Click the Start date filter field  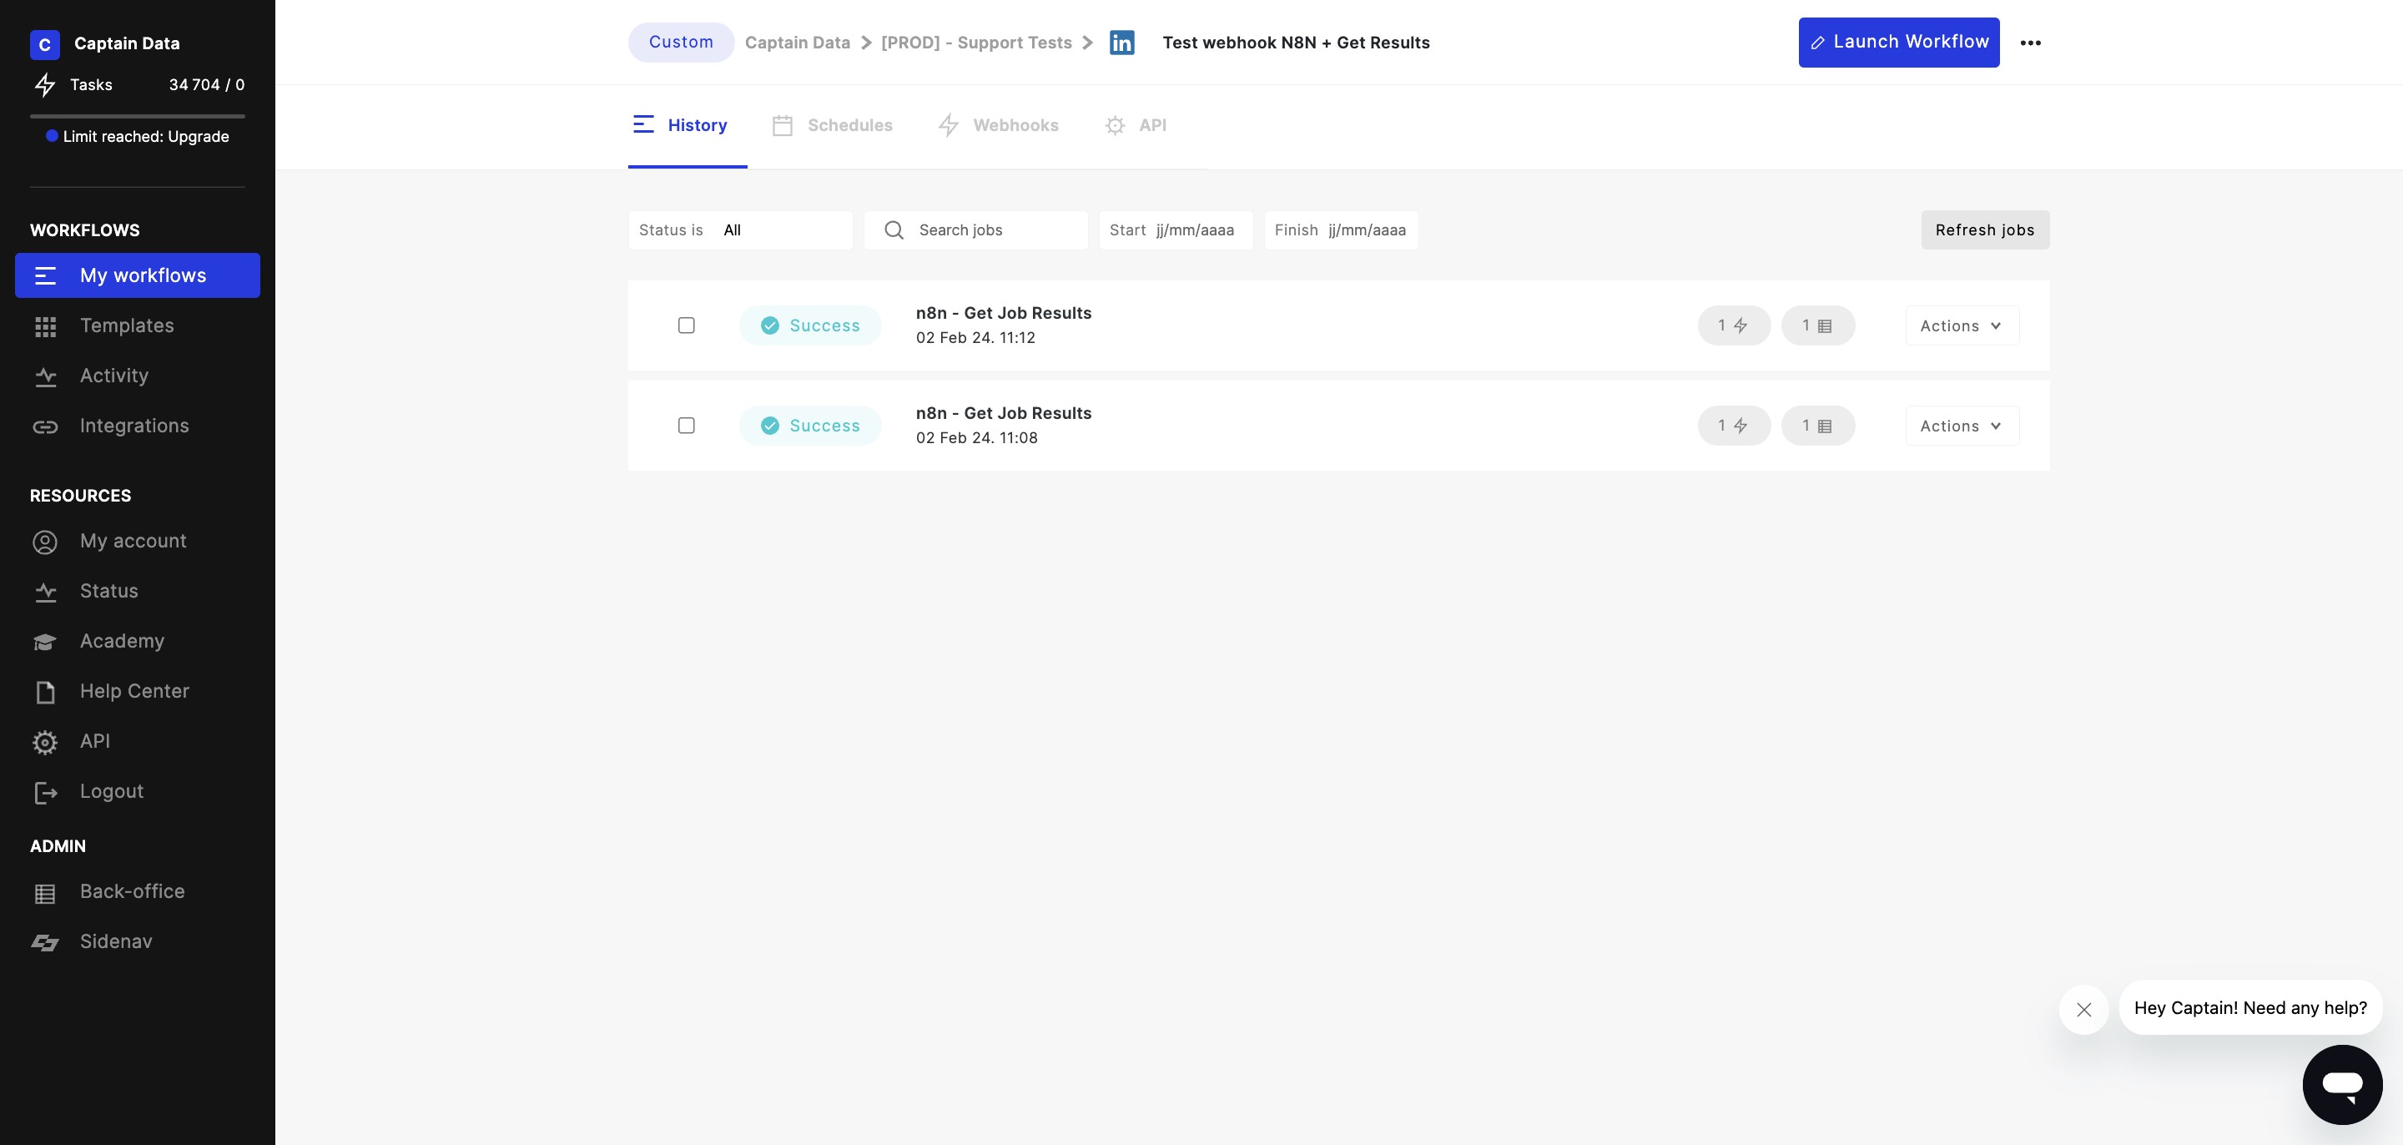point(1176,230)
